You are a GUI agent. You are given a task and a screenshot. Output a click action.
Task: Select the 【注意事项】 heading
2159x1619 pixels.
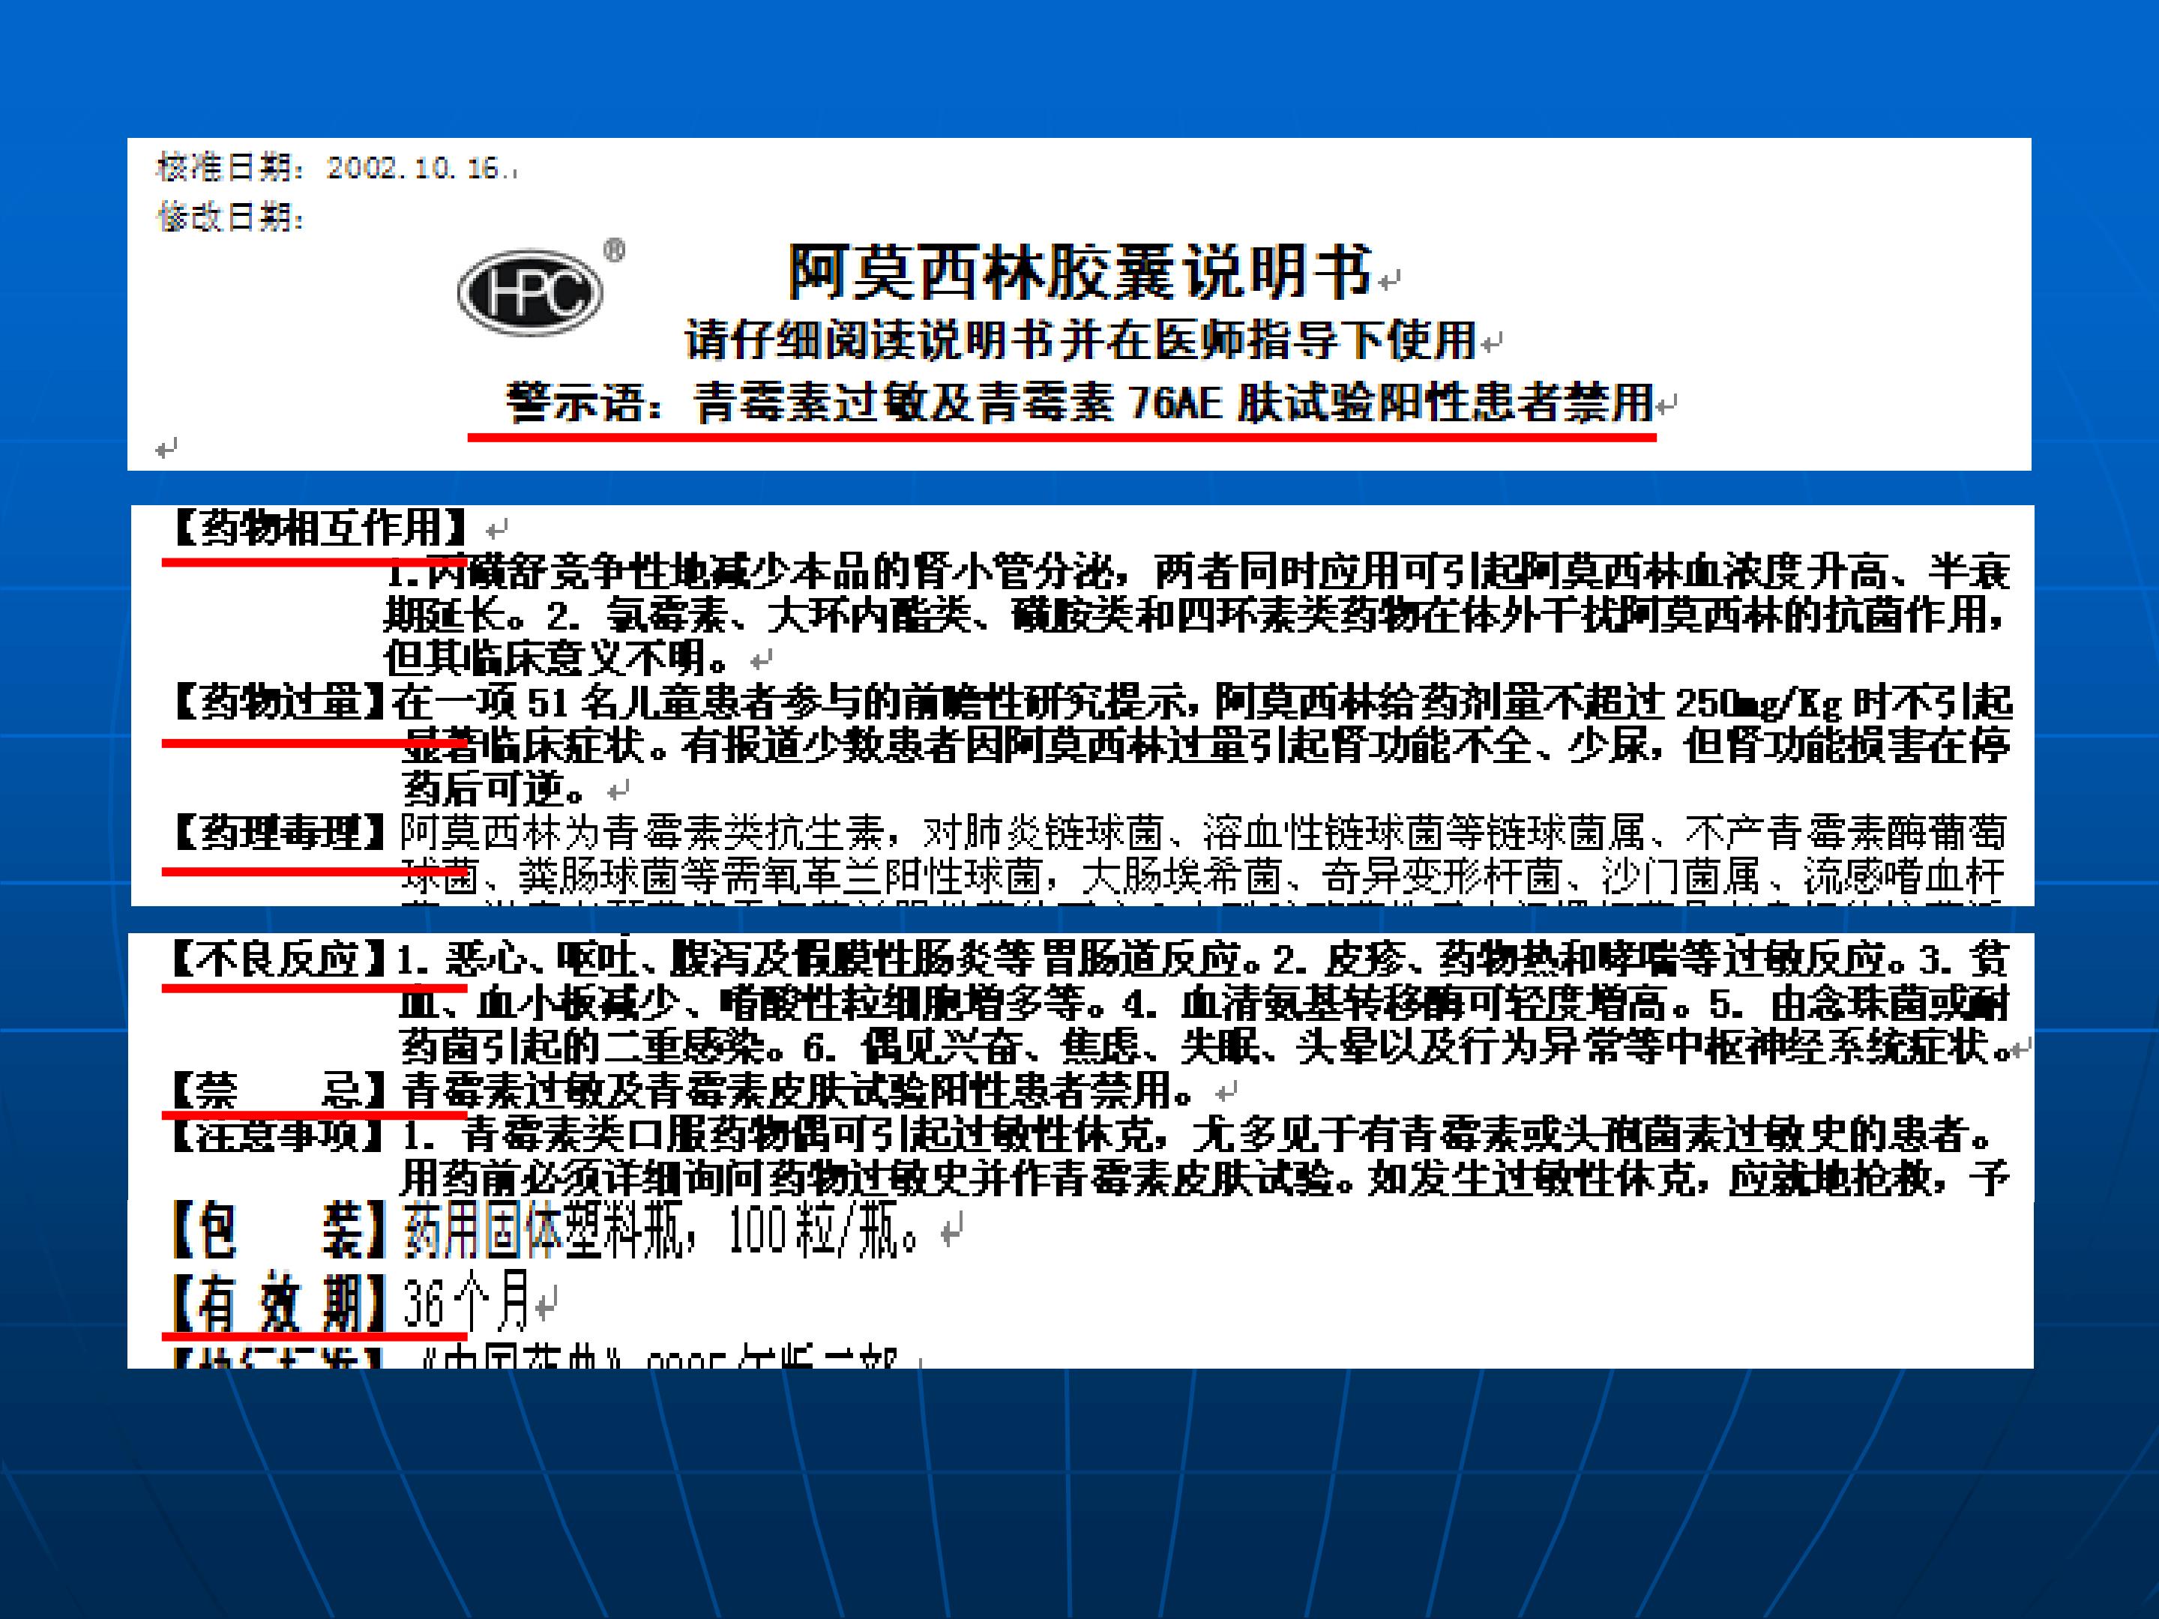click(279, 1135)
